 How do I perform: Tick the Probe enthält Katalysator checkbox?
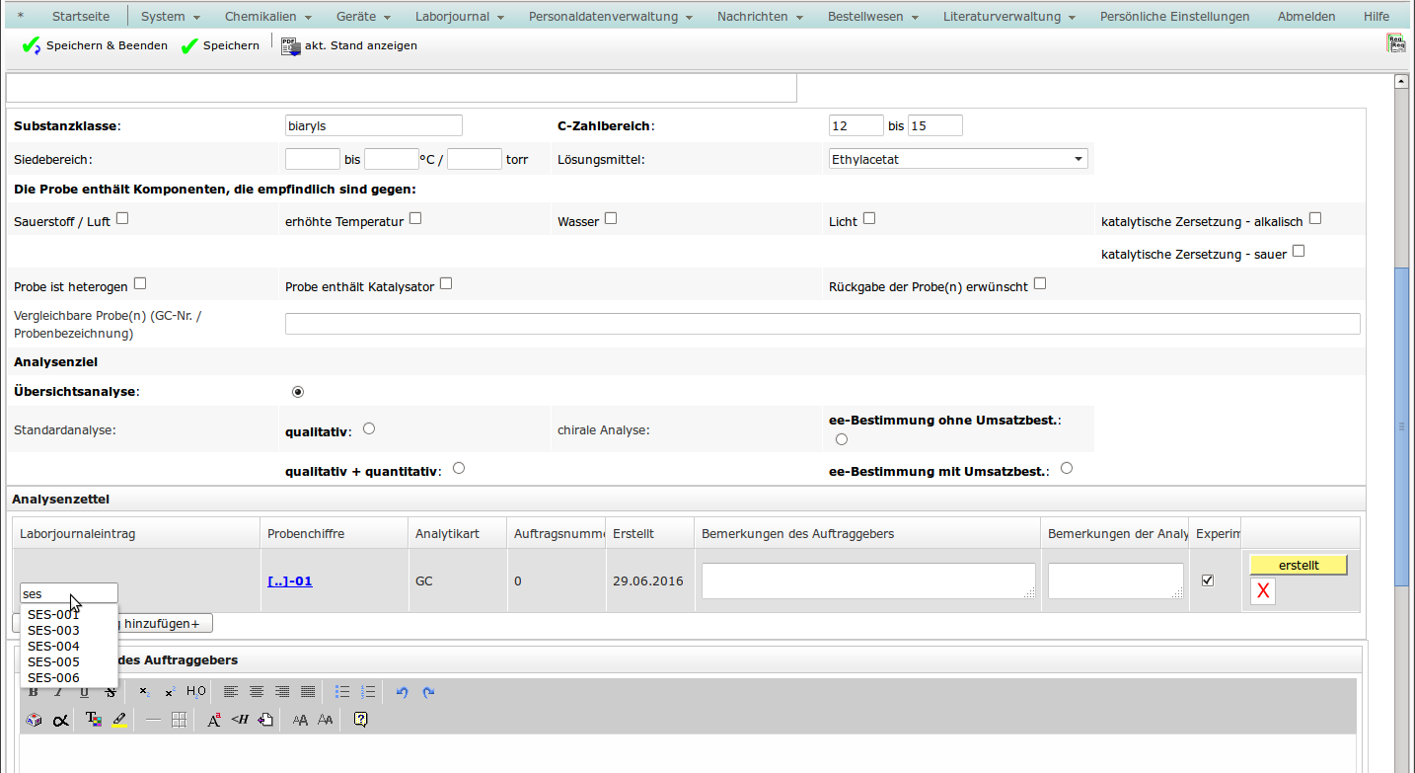click(446, 284)
